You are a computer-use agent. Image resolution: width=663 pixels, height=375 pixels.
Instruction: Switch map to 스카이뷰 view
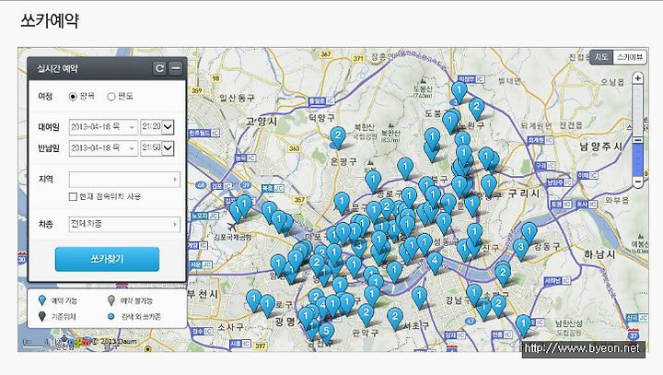click(x=629, y=57)
